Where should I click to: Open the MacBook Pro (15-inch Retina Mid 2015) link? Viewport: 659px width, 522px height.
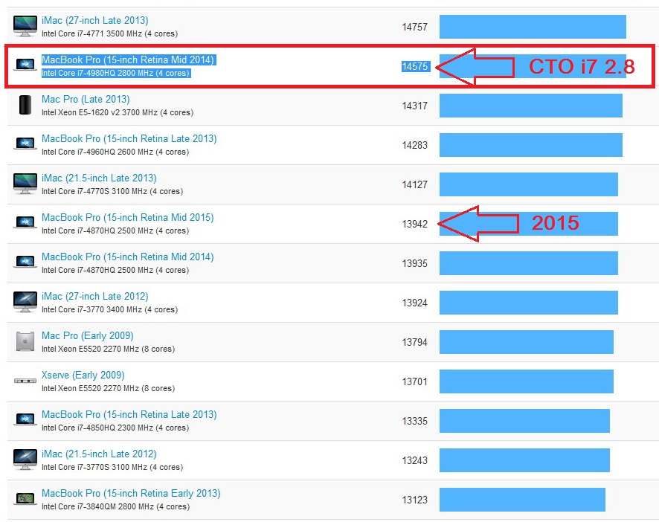[127, 218]
